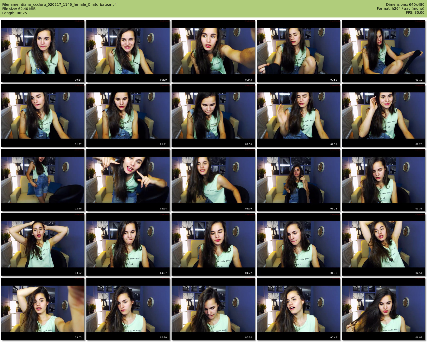Click the Dimensions 640x480 label
Viewport: 427px width, 342px height.
click(x=405, y=4)
